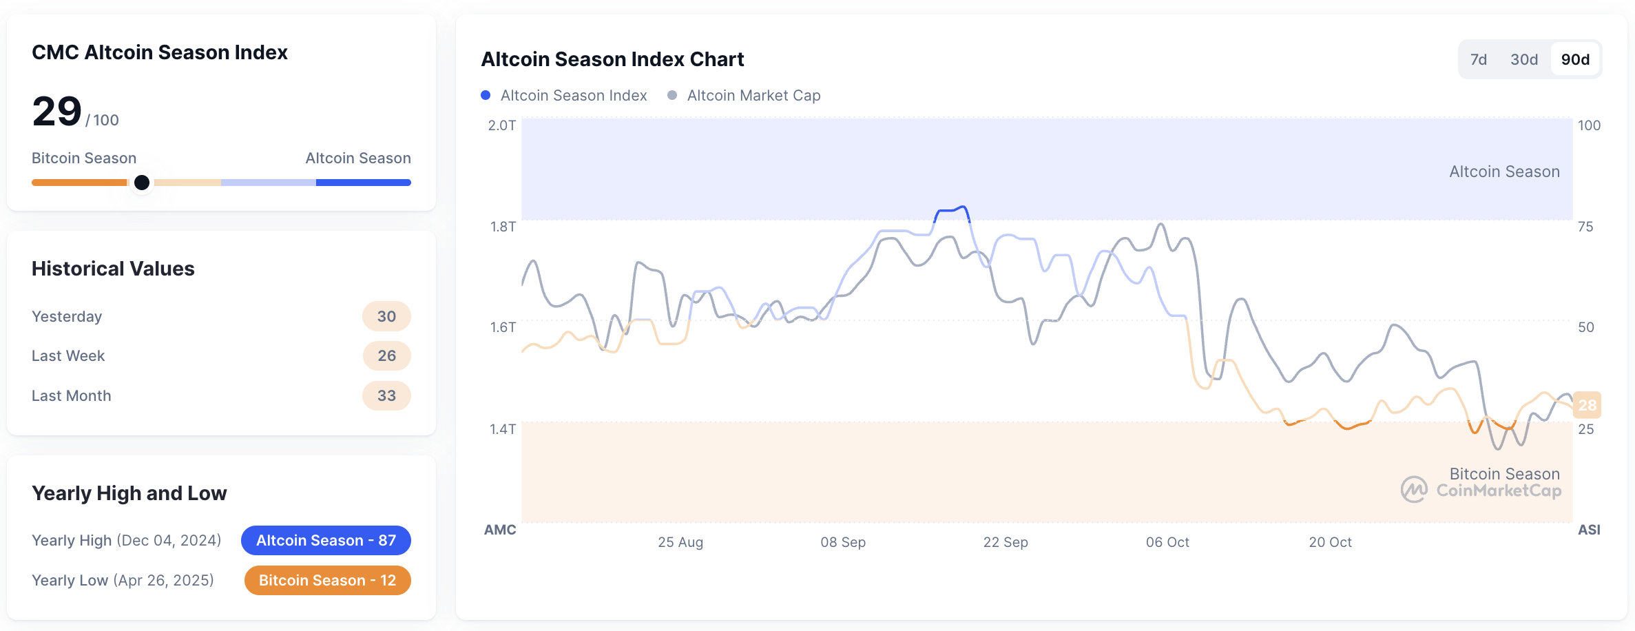The height and width of the screenshot is (631, 1635).
Task: Click the CMC Altcoin Season Index heading
Action: click(160, 52)
